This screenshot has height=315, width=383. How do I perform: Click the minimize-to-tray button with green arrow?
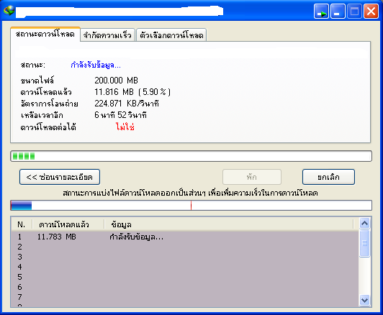click(321, 11)
